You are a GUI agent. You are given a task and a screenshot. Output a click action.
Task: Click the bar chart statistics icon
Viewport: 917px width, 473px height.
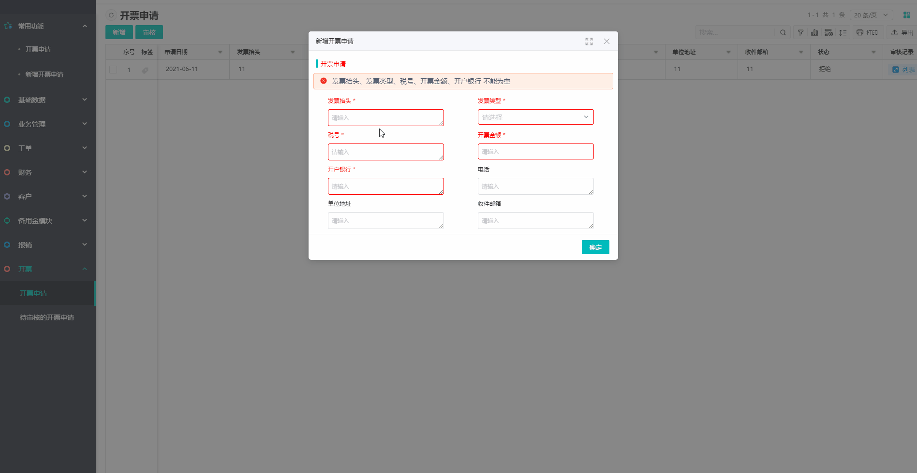[814, 33]
